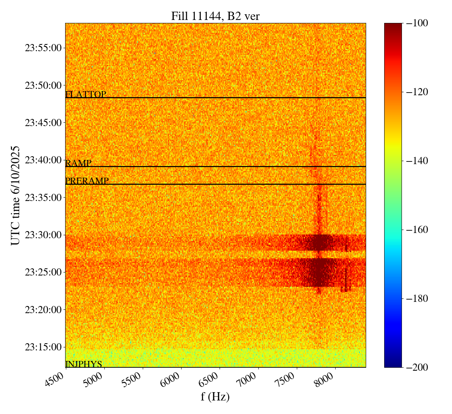Click the 23:55:00 time tick label
452x414 pixels.
point(43,48)
